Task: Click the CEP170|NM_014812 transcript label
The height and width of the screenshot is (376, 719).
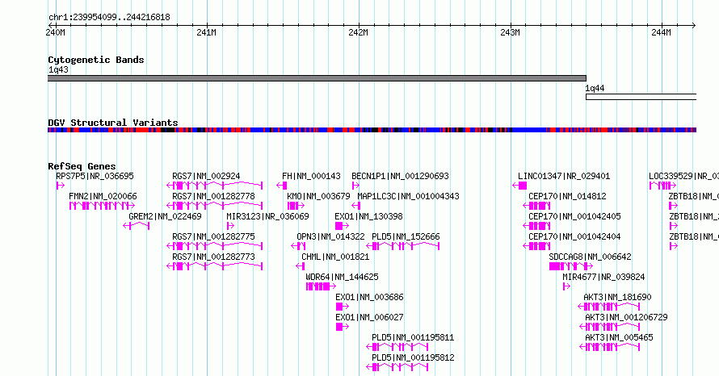Action: [567, 197]
